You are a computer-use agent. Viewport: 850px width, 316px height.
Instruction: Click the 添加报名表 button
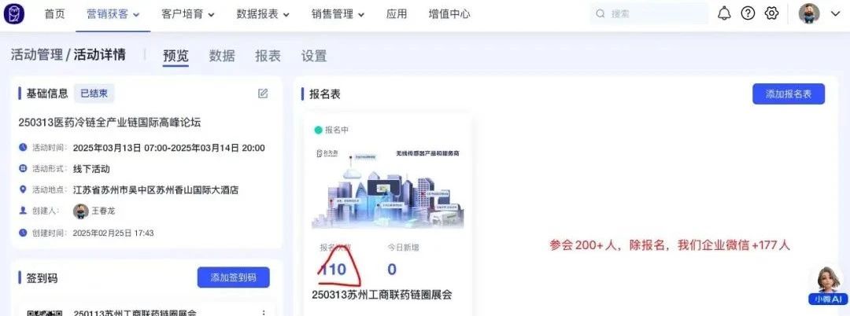(x=788, y=94)
